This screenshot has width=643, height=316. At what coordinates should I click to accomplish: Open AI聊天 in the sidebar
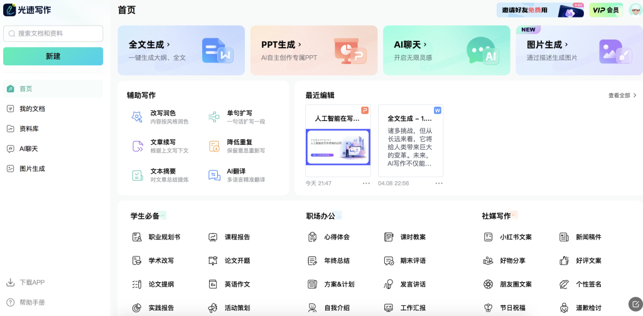53,149
